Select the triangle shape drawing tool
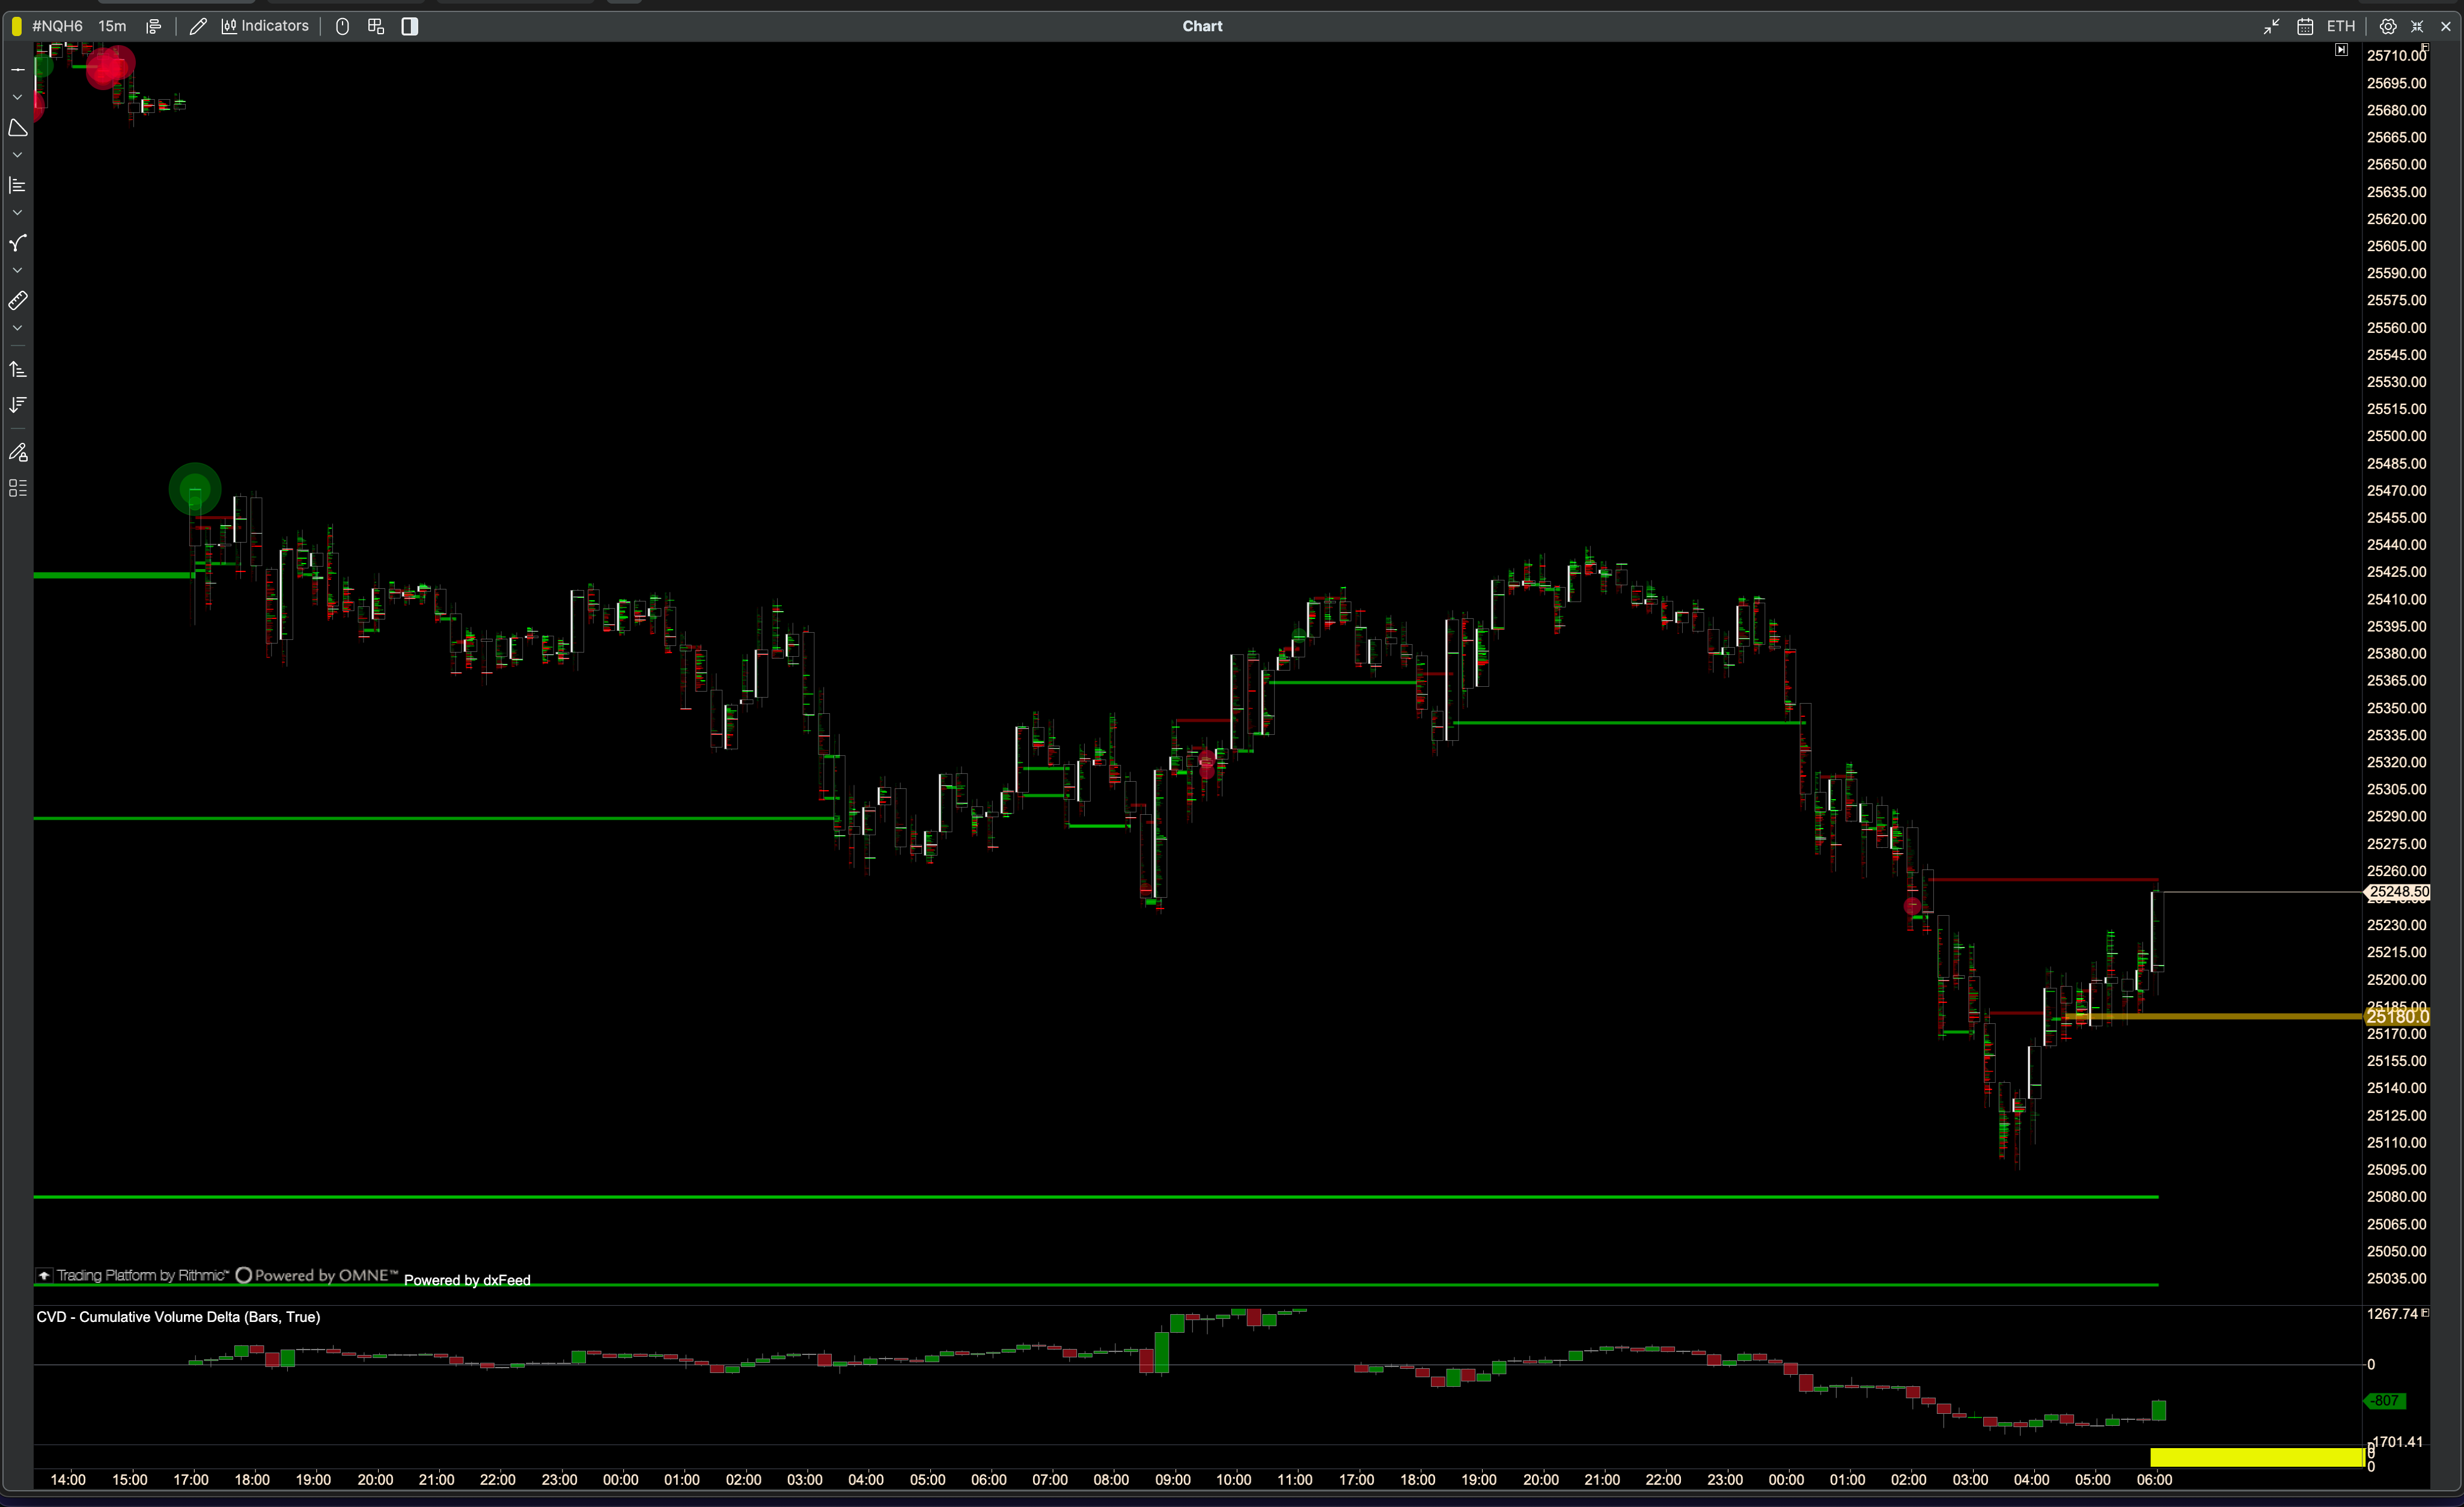Screen dimensions: 2464x1507 coord(17,127)
